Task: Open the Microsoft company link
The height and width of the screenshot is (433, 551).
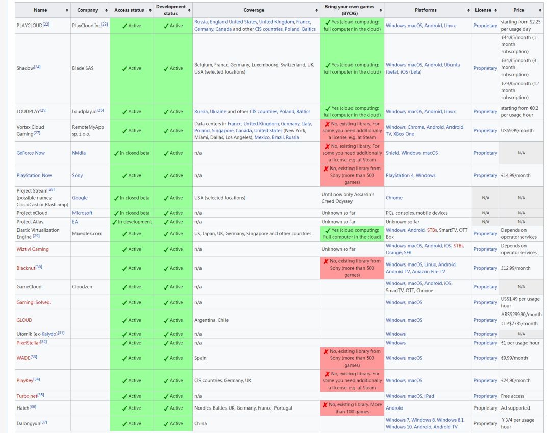Action: pos(82,213)
